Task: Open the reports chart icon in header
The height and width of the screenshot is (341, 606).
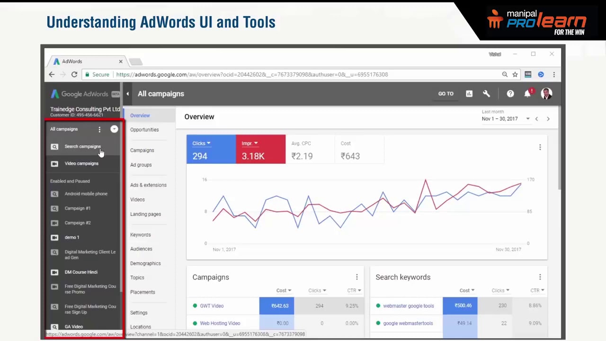Action: [469, 94]
